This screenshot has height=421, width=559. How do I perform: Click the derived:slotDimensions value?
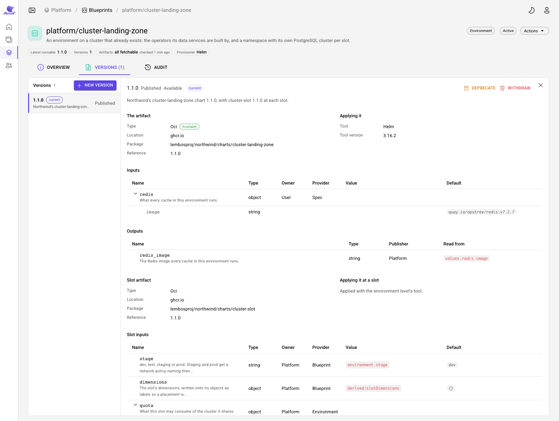pos(373,388)
